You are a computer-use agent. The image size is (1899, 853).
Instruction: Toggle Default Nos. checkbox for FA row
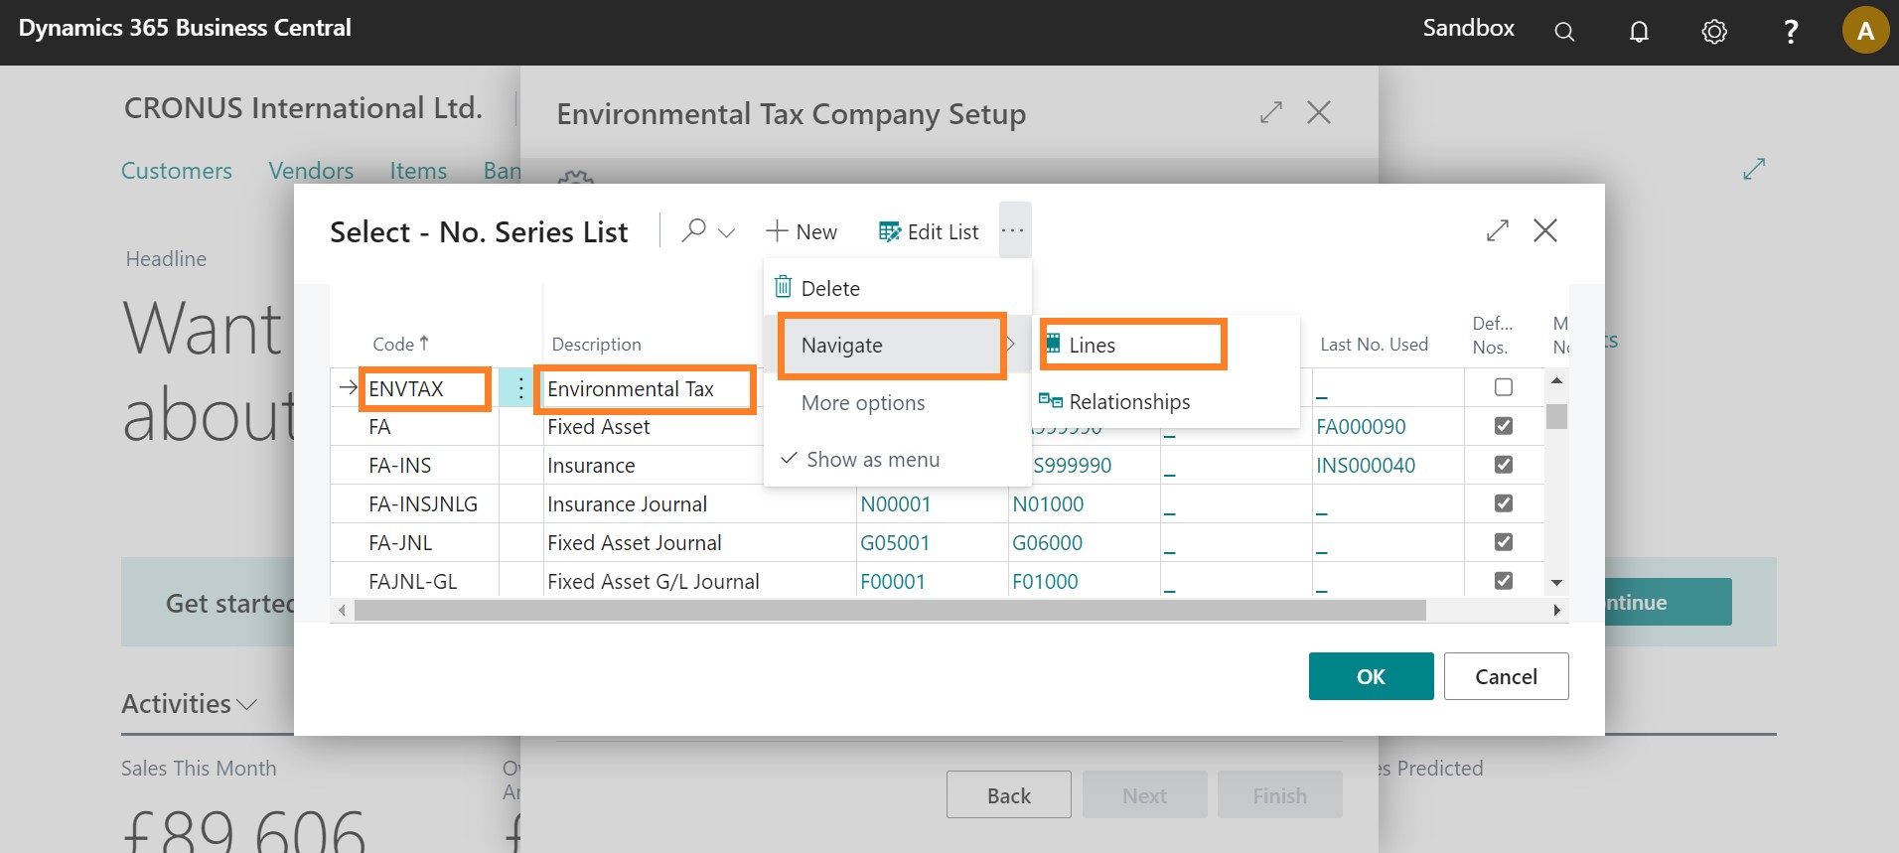(x=1504, y=426)
